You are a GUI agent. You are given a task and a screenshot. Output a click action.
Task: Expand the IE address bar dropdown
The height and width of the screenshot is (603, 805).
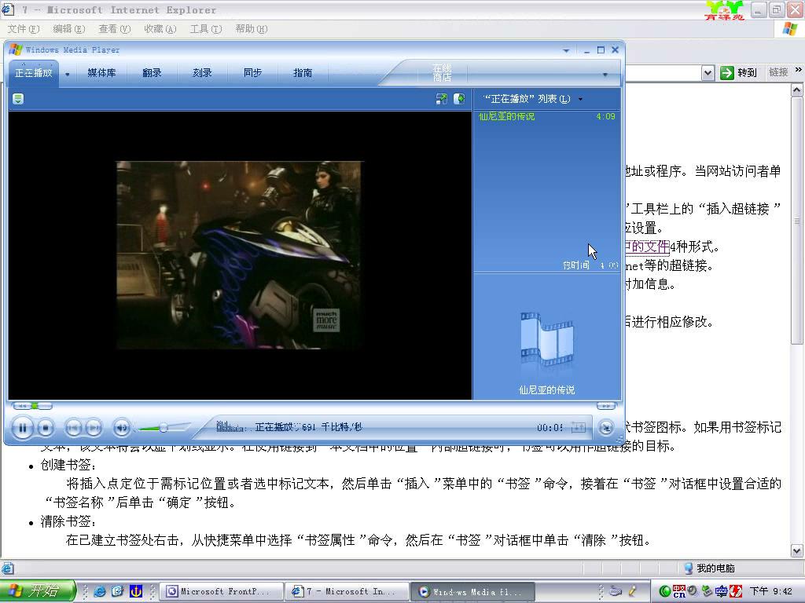tap(708, 73)
